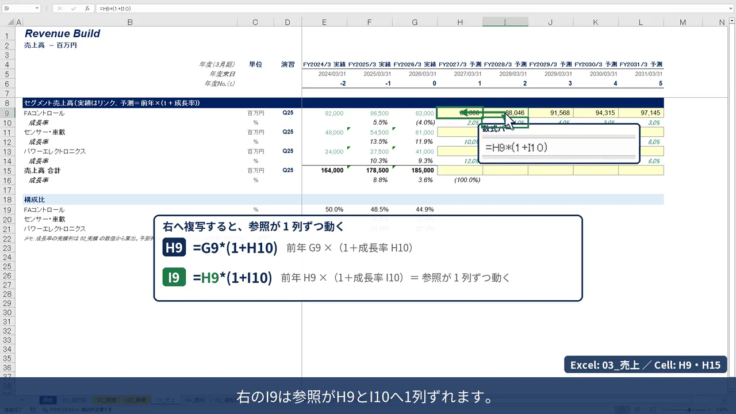Click the FY2031/3 予測 header cell

(641, 64)
